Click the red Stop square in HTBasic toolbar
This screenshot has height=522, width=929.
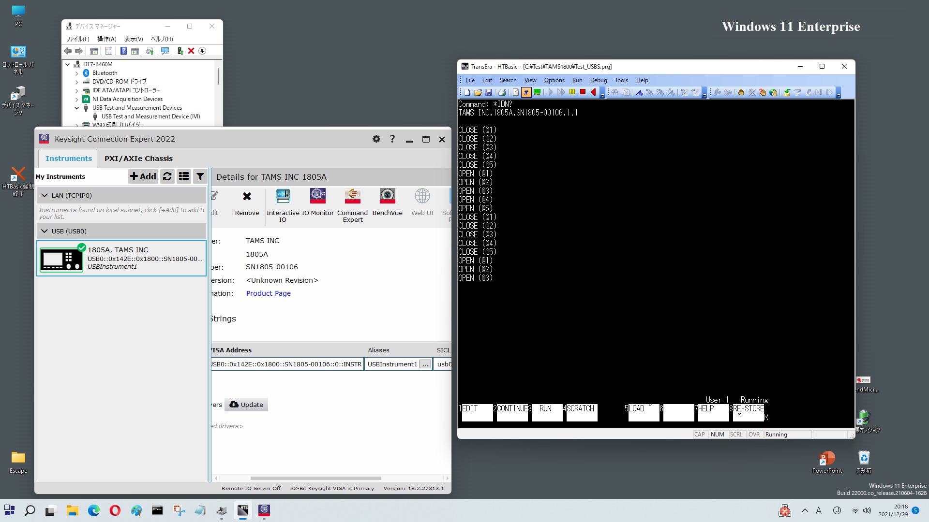coord(583,92)
